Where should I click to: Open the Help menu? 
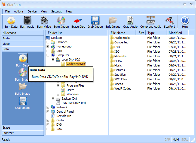(x=69, y=11)
